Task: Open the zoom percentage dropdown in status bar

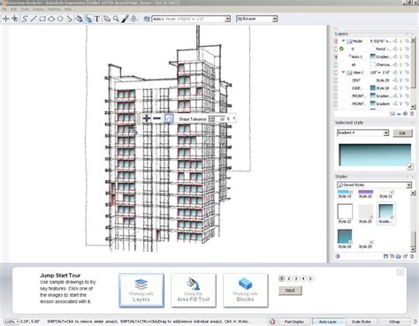Action: pos(17,322)
